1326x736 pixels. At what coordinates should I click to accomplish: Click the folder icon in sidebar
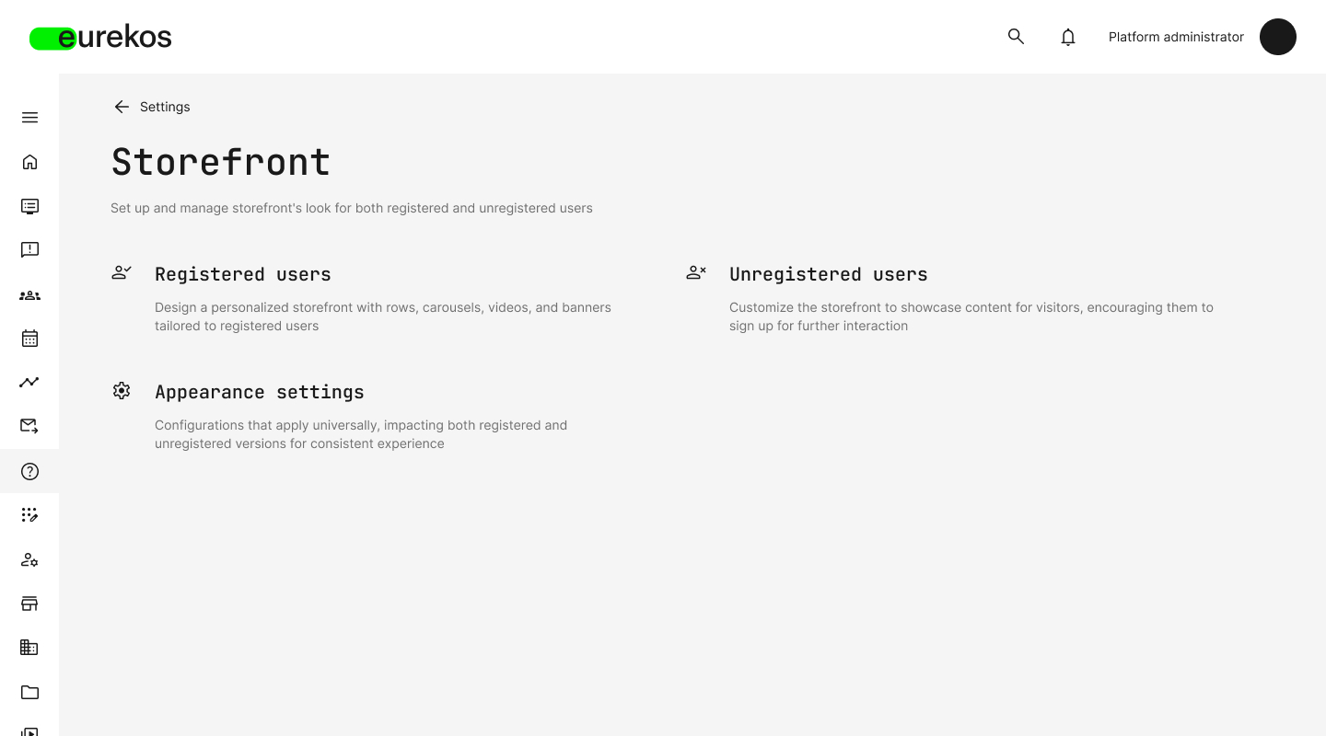point(29,692)
